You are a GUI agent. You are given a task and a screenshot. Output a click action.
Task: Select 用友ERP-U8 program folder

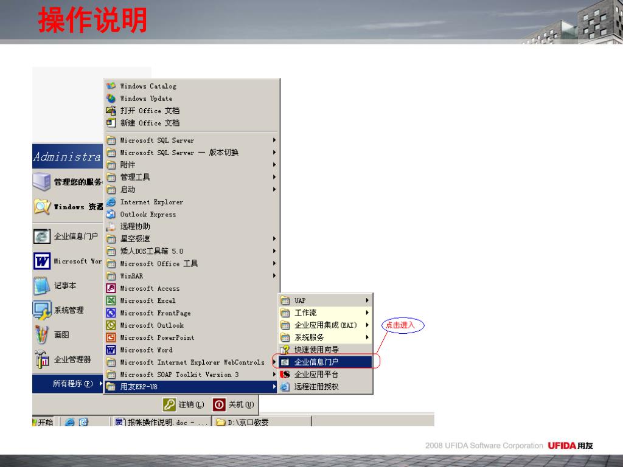[x=192, y=386]
